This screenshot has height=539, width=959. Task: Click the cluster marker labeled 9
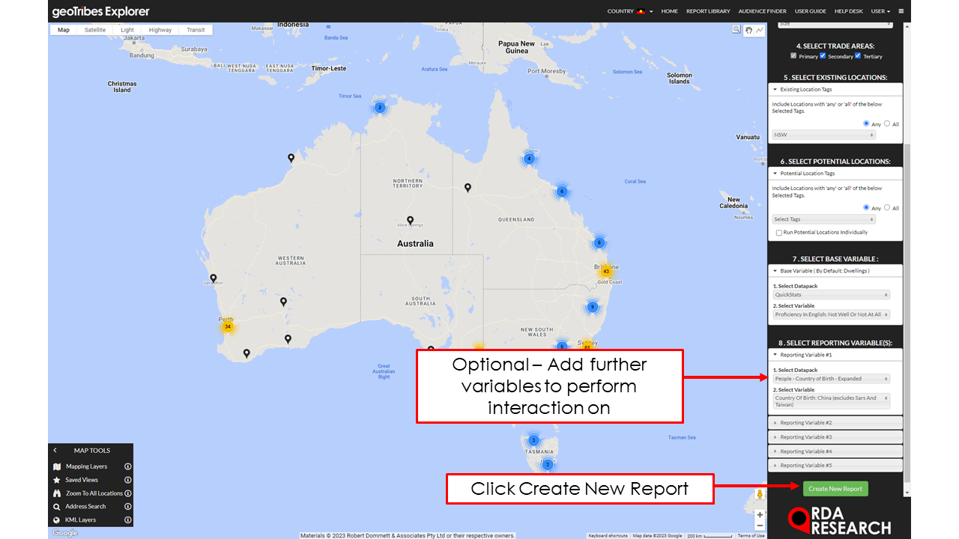click(x=592, y=307)
